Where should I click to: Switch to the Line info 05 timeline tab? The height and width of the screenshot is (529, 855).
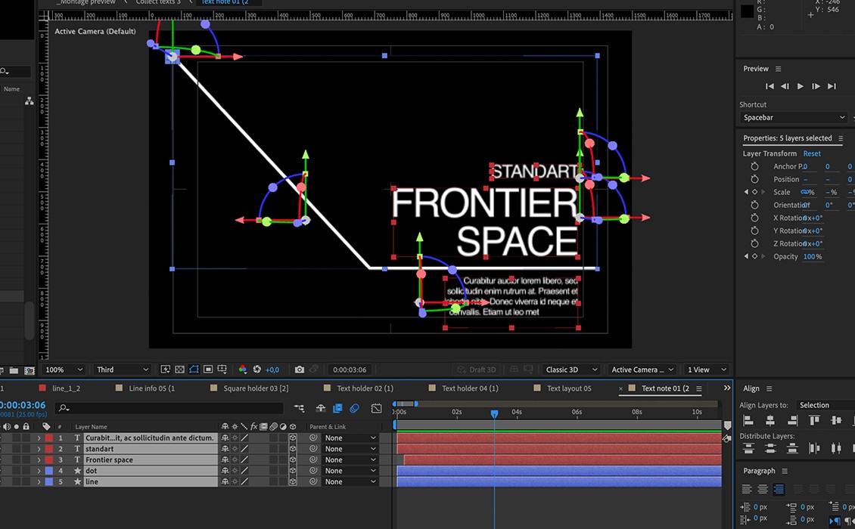click(151, 388)
